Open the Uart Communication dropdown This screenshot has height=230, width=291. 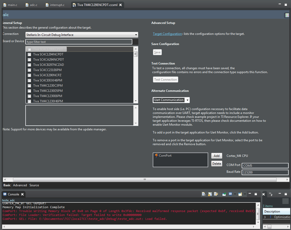pyautogui.click(x=187, y=100)
